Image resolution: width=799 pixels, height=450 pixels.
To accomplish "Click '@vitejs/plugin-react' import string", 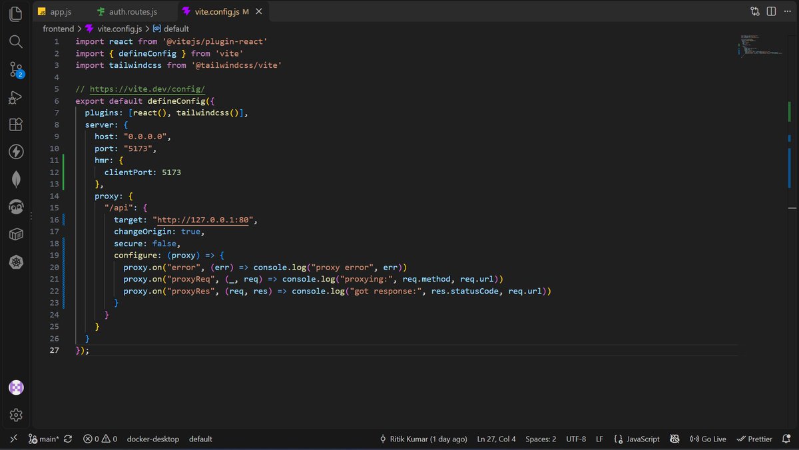I will (215, 41).
